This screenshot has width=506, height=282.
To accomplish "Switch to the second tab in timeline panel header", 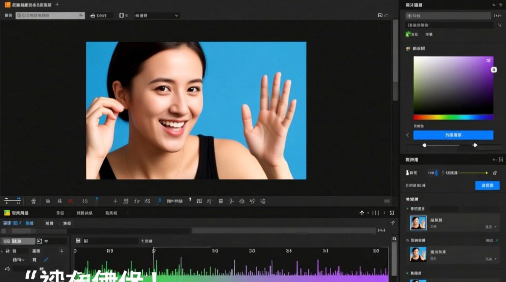I will [60, 213].
